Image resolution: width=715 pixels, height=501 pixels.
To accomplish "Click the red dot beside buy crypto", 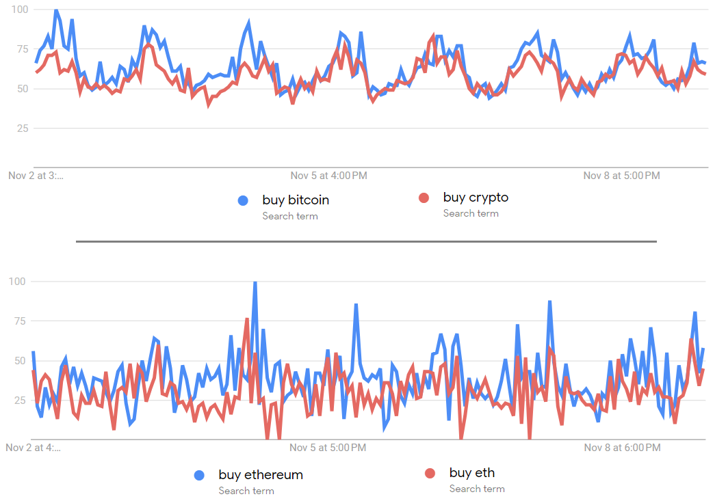I will [x=424, y=198].
